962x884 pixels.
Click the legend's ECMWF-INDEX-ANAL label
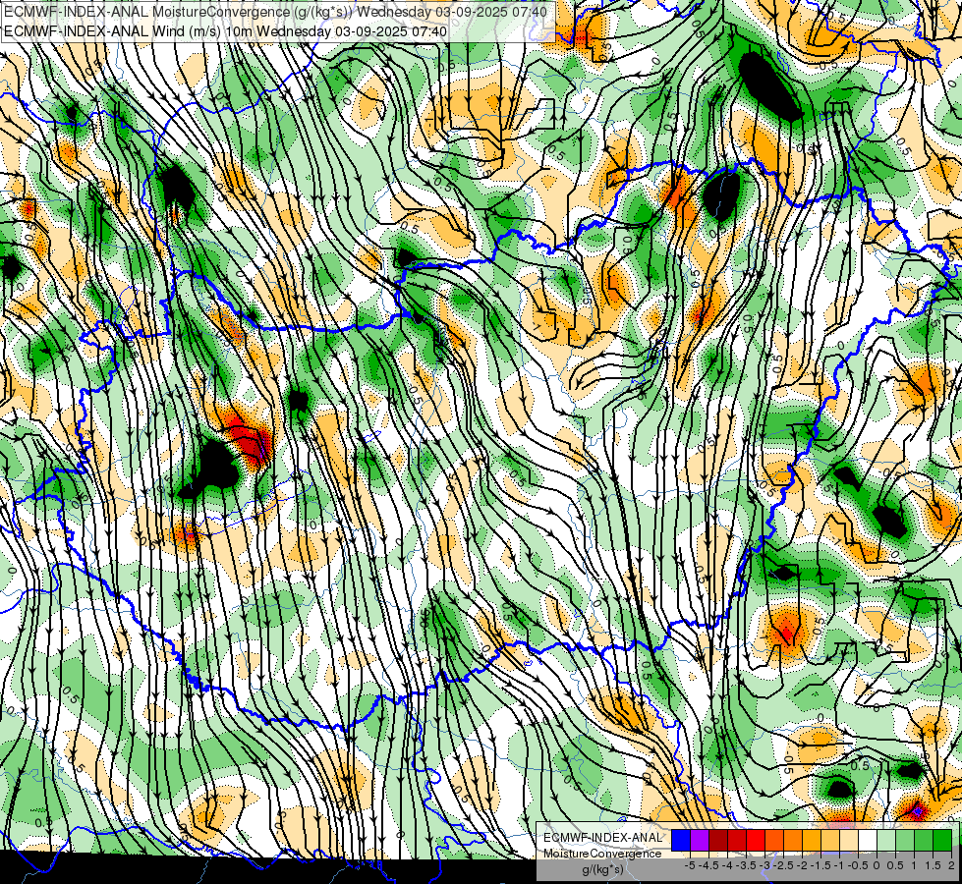click(x=602, y=838)
